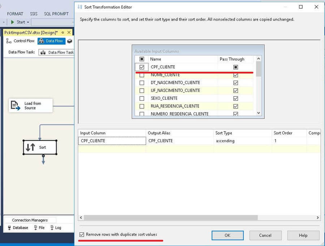
Task: Toggle Pass Through for SEXO_CLIENTE
Action: click(236, 98)
